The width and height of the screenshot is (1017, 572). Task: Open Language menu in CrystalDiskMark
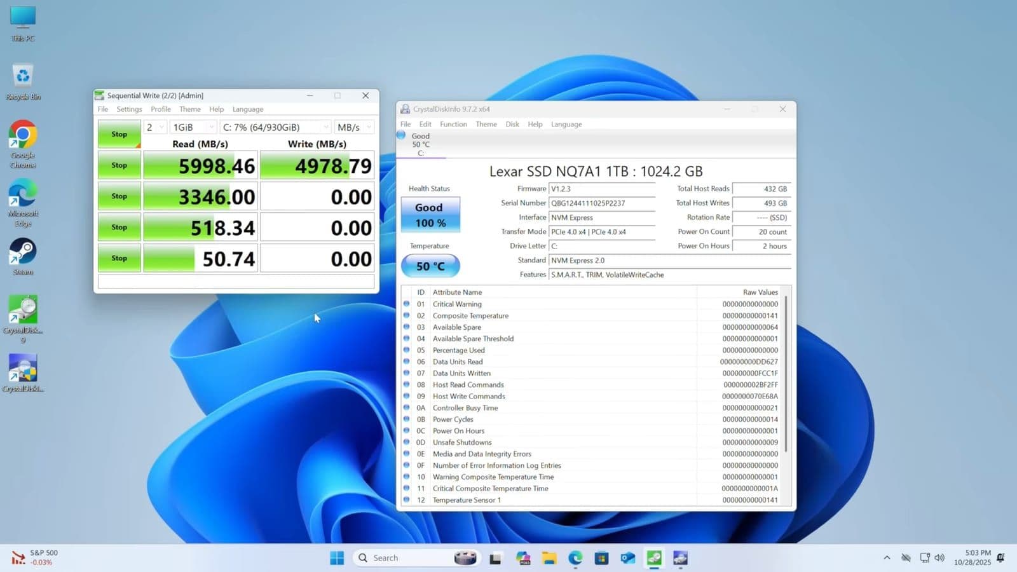248,109
